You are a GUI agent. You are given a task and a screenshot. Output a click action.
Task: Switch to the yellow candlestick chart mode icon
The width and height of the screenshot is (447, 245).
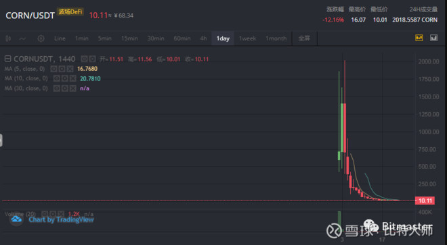419,38
